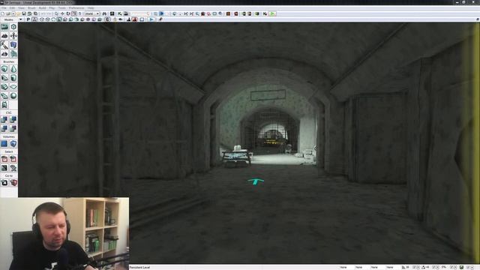This screenshot has width=480, height=270.
Task: Maximize the viewport using the toolbar
Action: [x=142, y=19]
